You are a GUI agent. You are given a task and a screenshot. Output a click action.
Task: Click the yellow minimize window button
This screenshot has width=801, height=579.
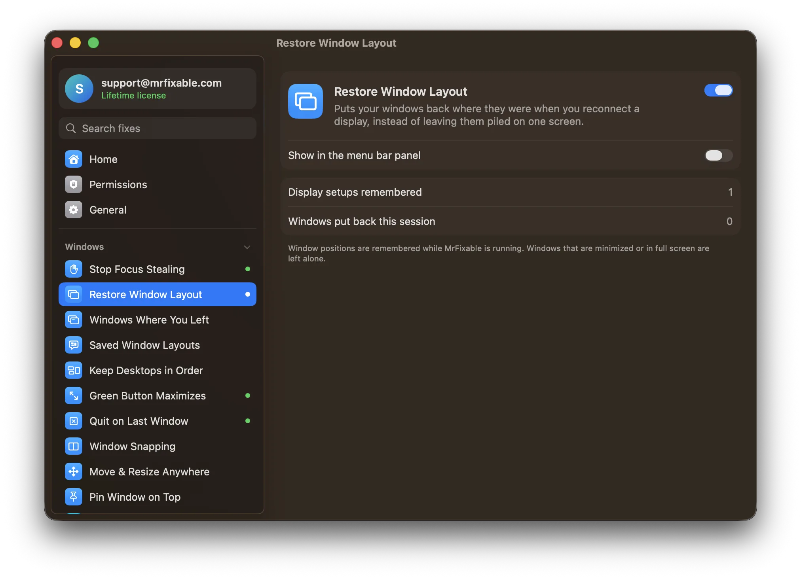75,43
